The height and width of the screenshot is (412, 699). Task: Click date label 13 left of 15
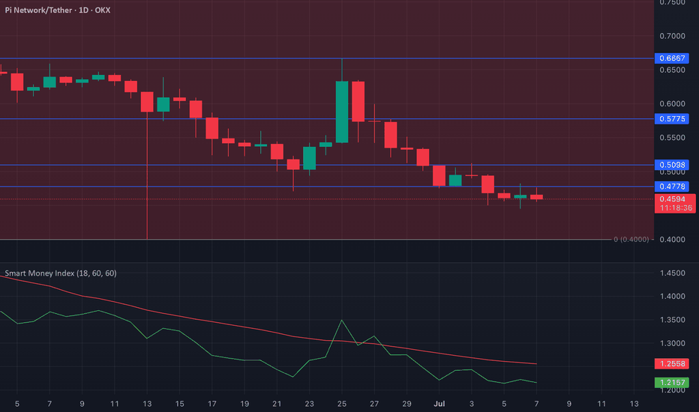click(147, 404)
